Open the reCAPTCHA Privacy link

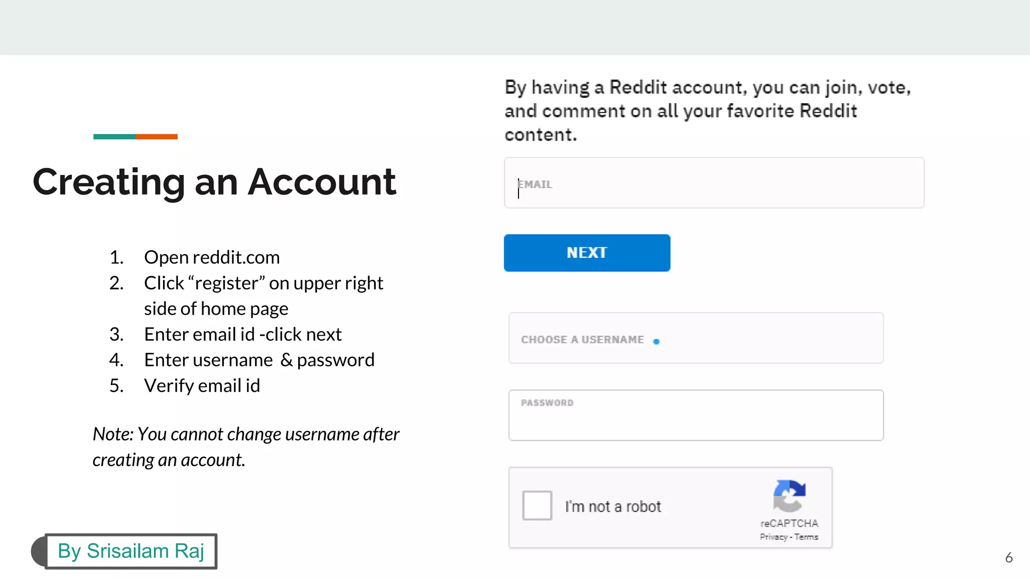pos(774,537)
